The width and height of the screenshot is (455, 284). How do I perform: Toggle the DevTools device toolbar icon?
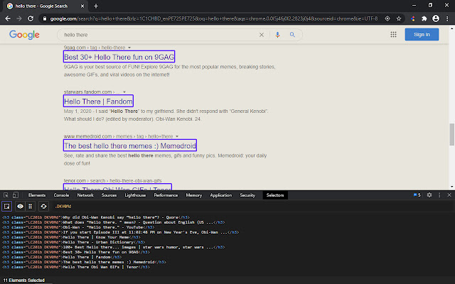click(x=16, y=195)
